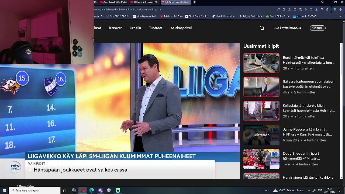Click the camera snapshot icon in address bar
This screenshot has width=345, height=194.
[x=289, y=9]
